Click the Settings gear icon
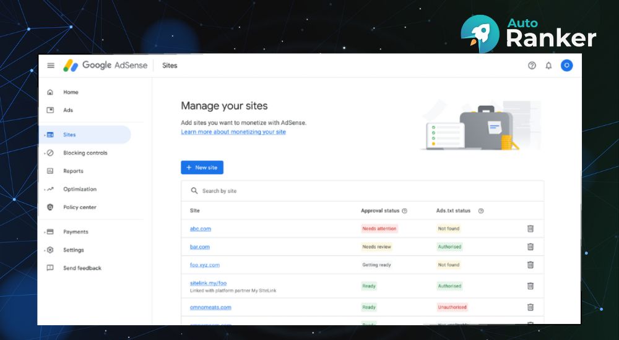619x340 pixels. coord(50,250)
